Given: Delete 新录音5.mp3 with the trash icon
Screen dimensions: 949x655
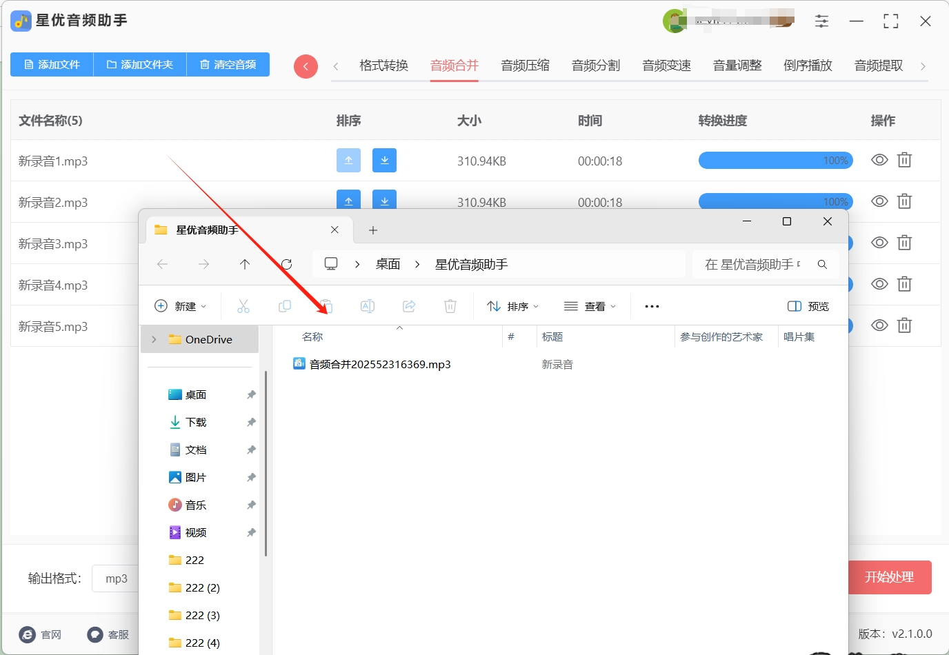Looking at the screenshot, I should (x=904, y=325).
